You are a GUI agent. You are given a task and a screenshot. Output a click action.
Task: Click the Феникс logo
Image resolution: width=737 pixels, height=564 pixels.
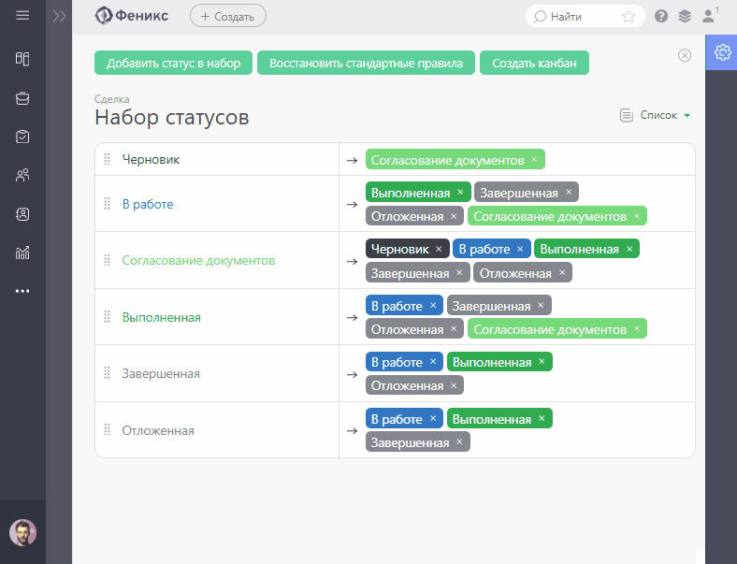click(x=132, y=16)
